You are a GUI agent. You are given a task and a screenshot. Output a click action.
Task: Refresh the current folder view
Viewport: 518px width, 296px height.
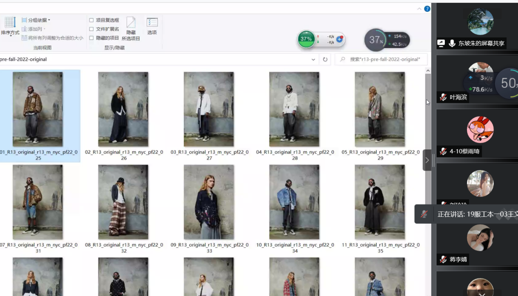[325, 59]
